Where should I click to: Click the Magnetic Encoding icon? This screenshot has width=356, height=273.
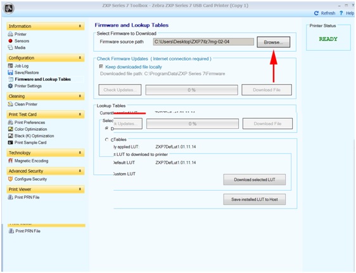10,161
